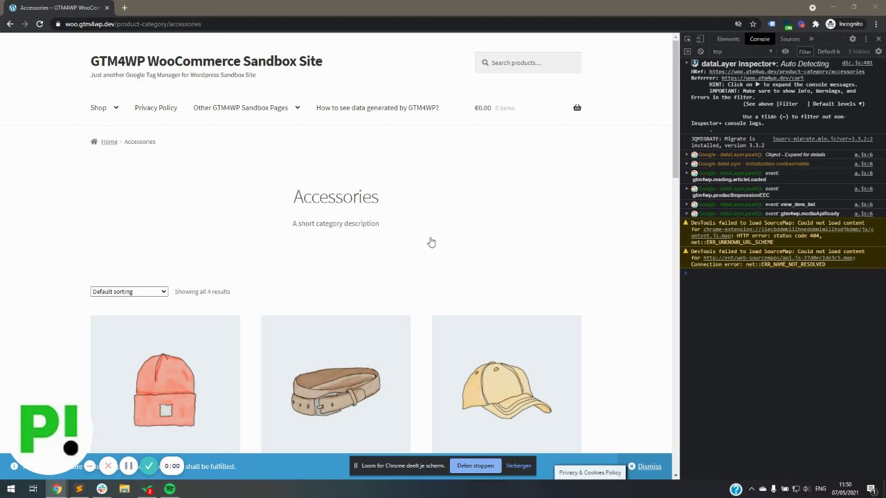Image resolution: width=886 pixels, height=498 pixels.
Task: Open the DevTools three-dot customize menu
Action: [x=865, y=39]
